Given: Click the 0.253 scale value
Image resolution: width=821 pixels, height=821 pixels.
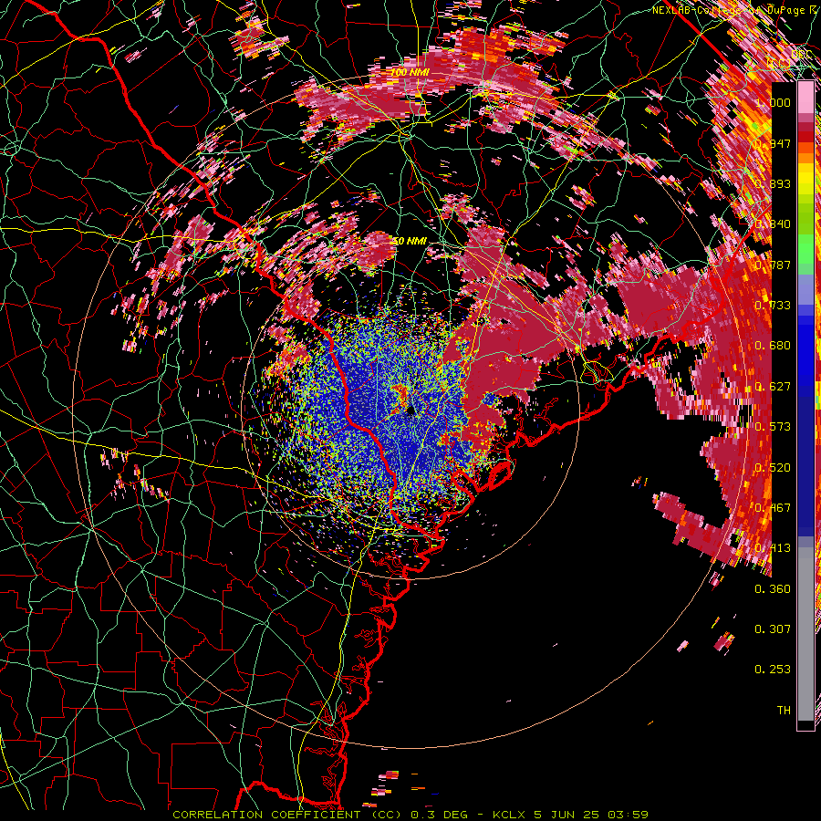Looking at the screenshot, I should pos(773,670).
